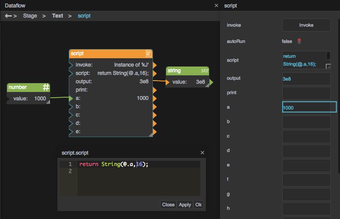Click the string node's orange input connector
This screenshot has width=340, height=219.
(x=167, y=82)
